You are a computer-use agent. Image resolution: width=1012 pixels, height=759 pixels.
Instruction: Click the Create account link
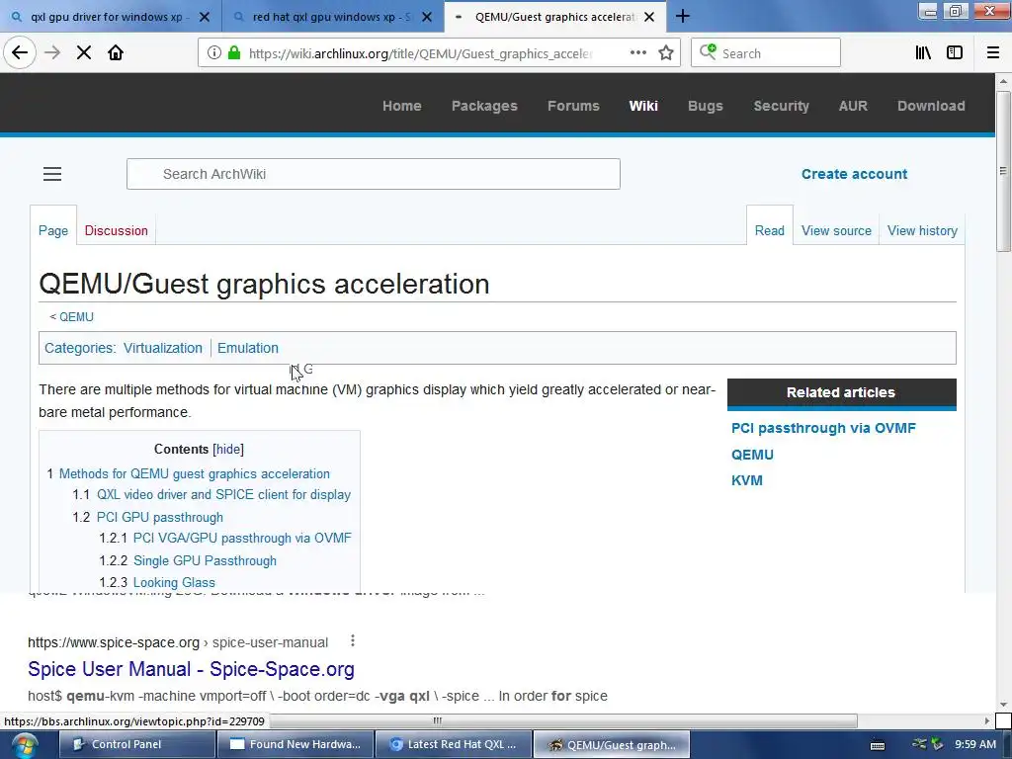coord(855,174)
